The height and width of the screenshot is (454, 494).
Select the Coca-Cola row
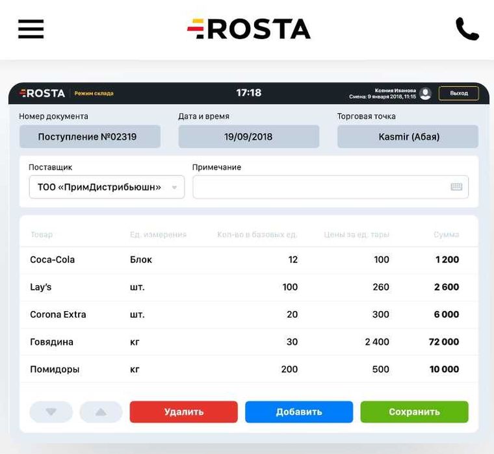[249, 260]
